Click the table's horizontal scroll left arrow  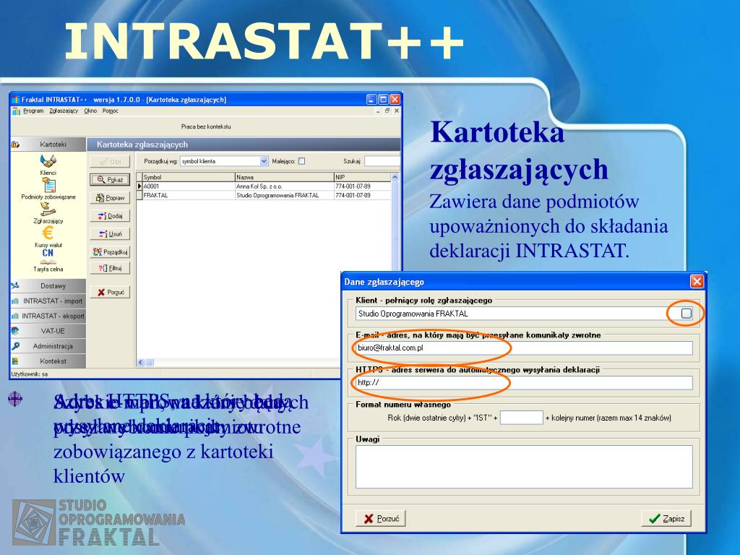click(x=141, y=363)
